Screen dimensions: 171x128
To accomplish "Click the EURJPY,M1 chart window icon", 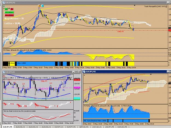I will [4, 2].
